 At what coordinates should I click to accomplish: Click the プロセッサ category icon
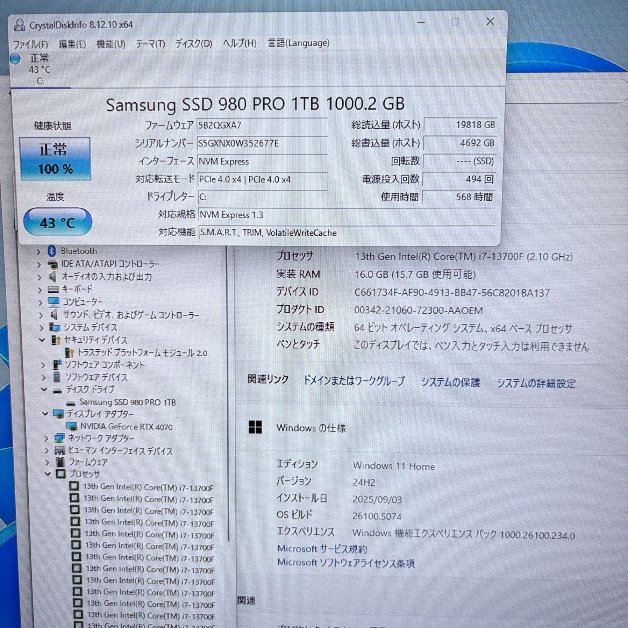coord(60,474)
